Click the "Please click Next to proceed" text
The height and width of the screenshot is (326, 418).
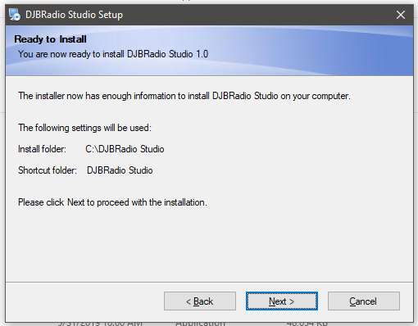112,202
